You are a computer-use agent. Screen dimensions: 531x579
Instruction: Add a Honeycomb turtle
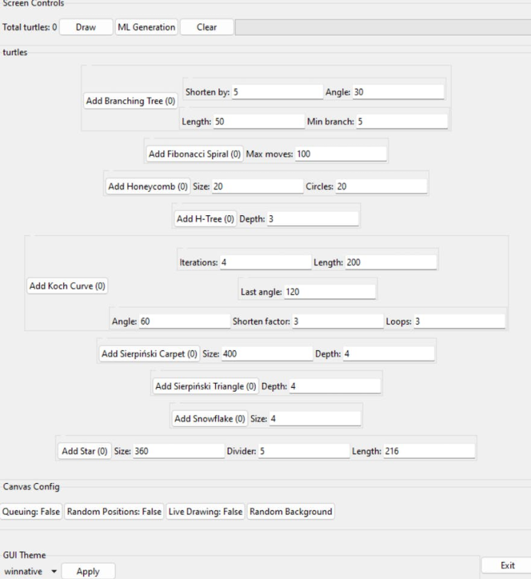tap(148, 186)
